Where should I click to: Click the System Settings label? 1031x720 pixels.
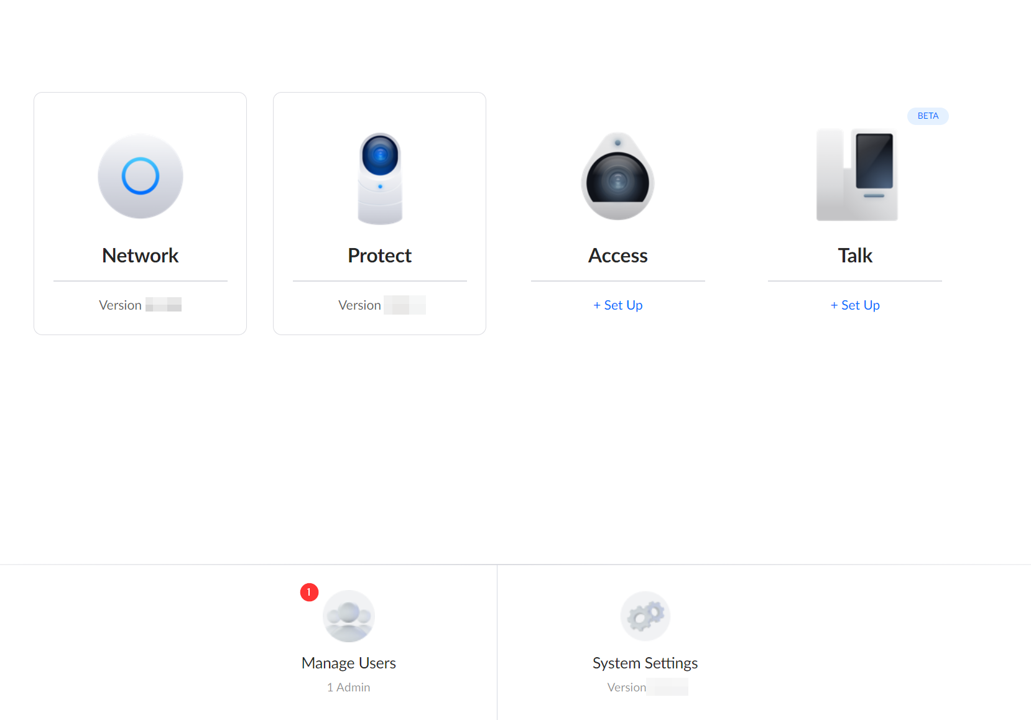tap(645, 663)
